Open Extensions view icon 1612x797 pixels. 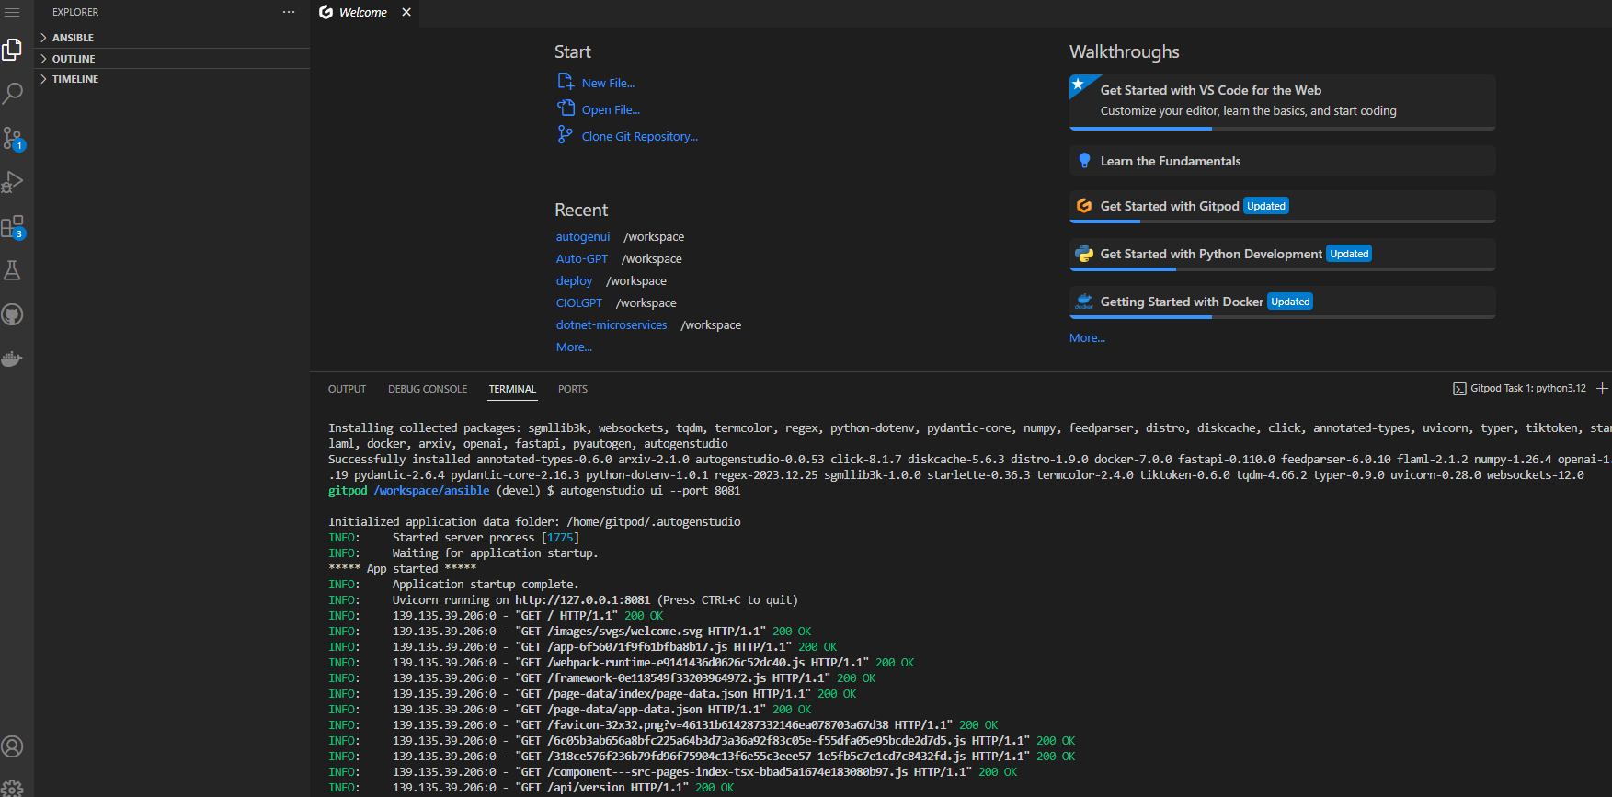coord(13,226)
